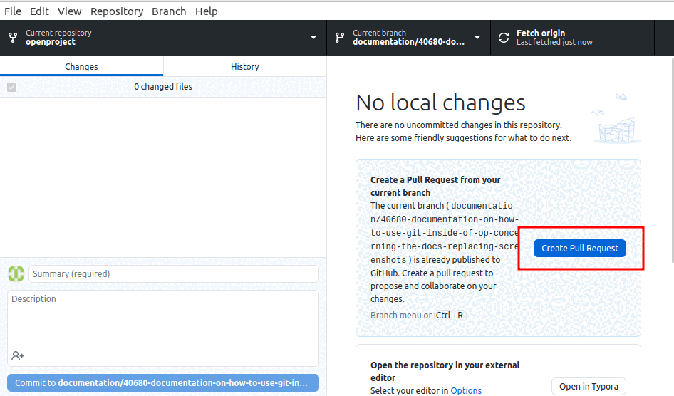674x396 pixels.
Task: Open the Repository menu
Action: [x=117, y=11]
